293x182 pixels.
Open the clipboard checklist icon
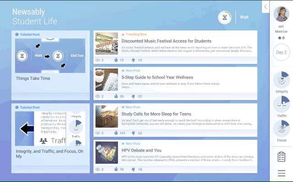point(282,157)
